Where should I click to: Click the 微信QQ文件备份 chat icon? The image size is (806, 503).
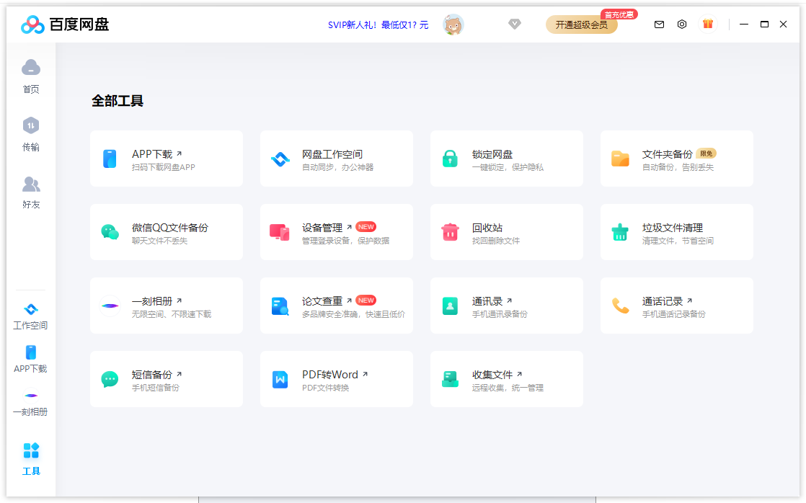[x=110, y=232]
